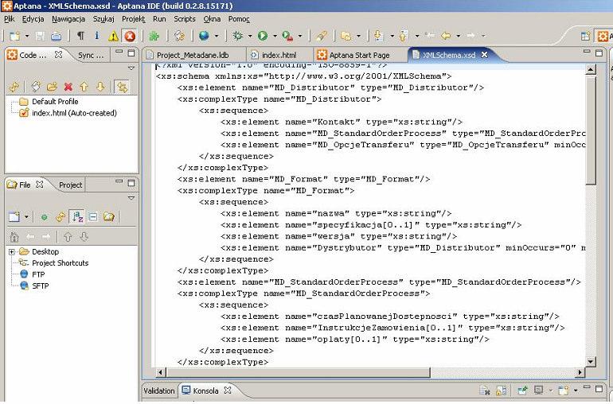Open the Nawigacja menu
The height and width of the screenshot is (404, 613).
(68, 19)
